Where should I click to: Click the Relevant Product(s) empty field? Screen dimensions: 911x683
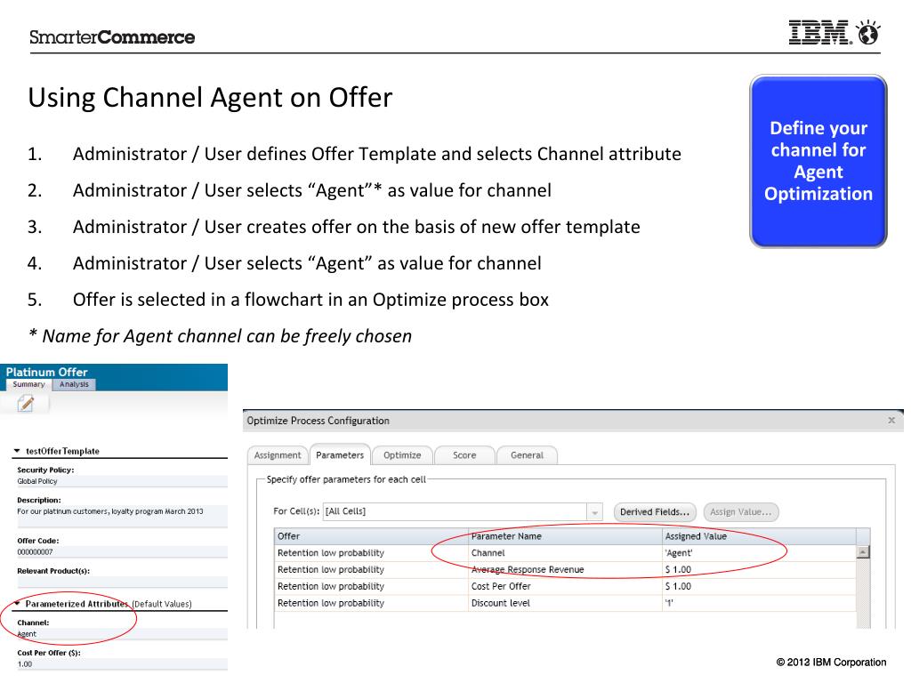click(122, 582)
